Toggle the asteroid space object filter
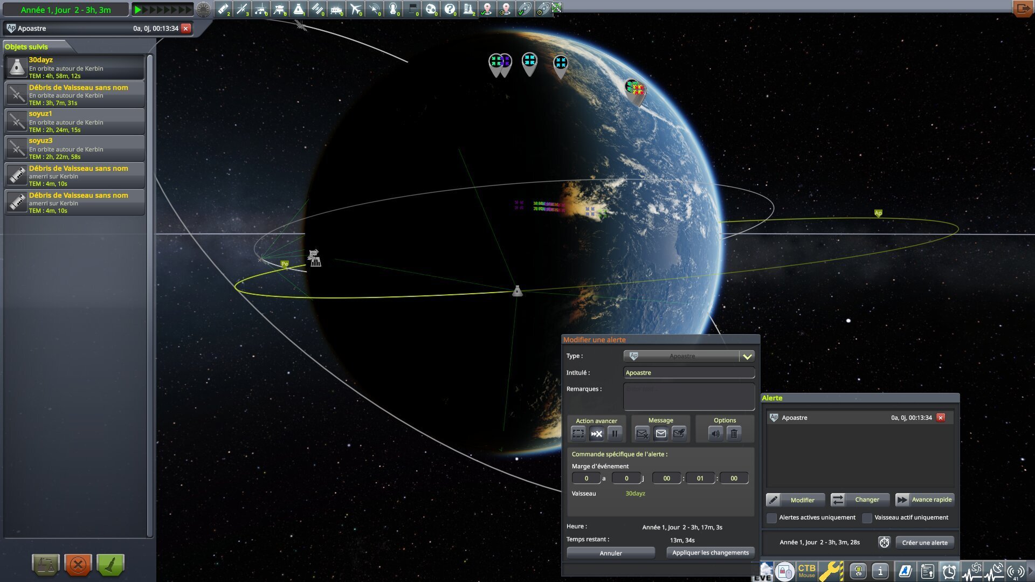 coord(431,9)
